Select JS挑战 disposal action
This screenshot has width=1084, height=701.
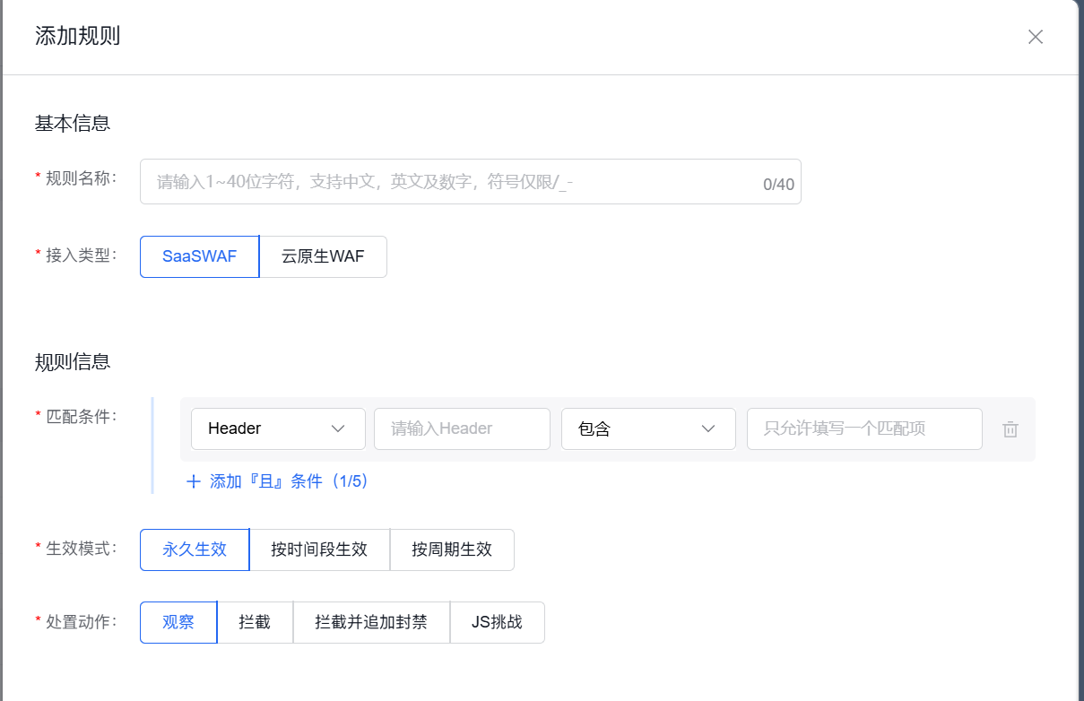click(x=498, y=622)
